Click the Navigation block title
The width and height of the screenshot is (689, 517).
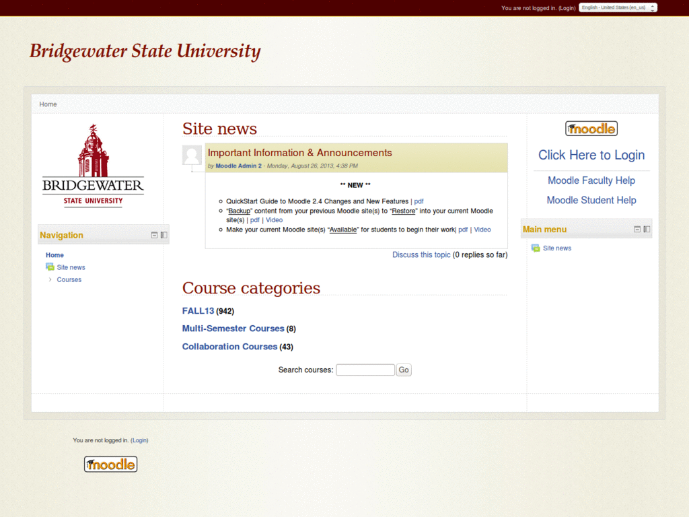(61, 235)
